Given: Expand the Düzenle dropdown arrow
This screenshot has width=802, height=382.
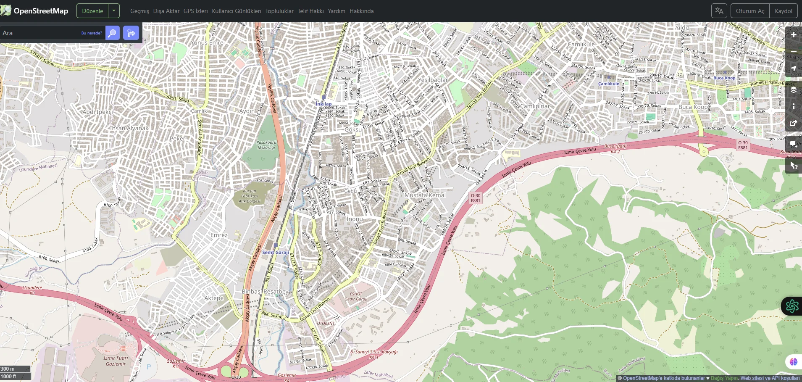Looking at the screenshot, I should tap(114, 11).
